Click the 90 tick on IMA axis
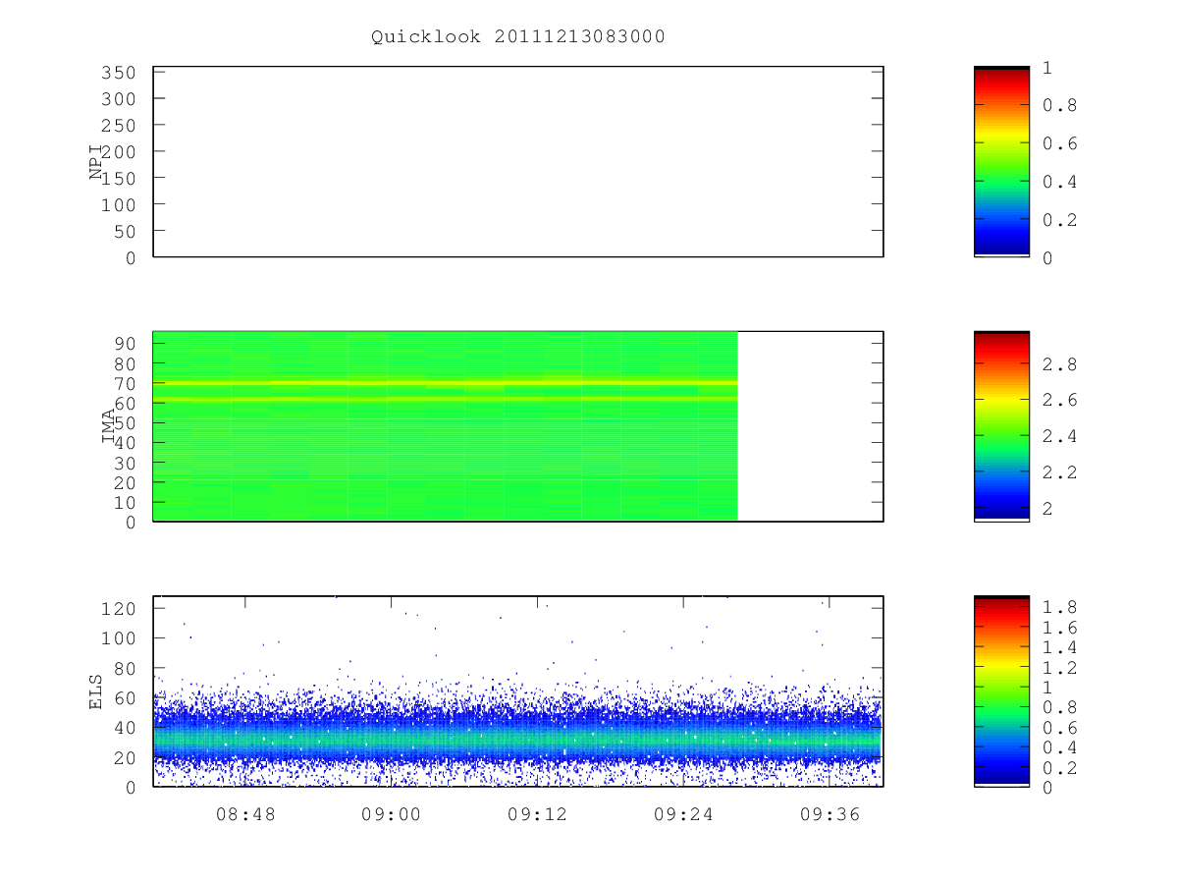The height and width of the screenshot is (884, 1178). [125, 344]
